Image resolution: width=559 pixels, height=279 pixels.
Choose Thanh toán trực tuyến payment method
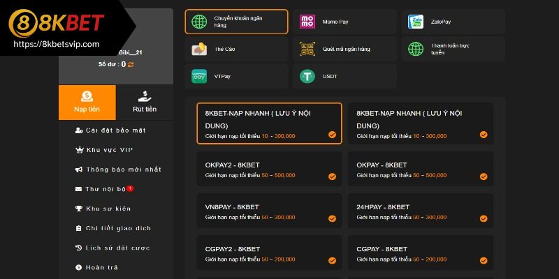(x=453, y=49)
